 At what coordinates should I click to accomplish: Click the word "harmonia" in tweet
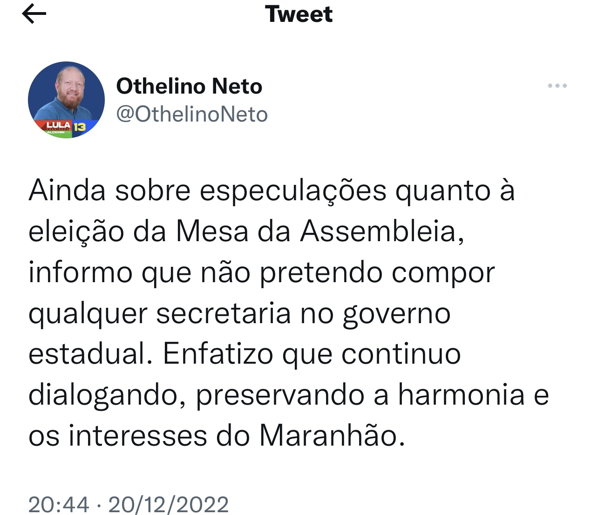[x=461, y=395]
